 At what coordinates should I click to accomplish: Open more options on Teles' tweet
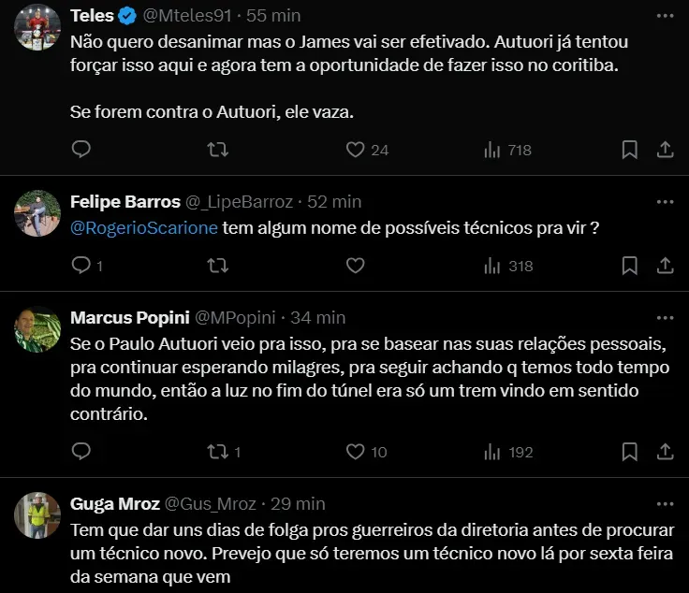[x=665, y=16]
